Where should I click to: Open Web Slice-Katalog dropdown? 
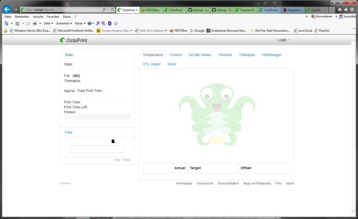point(166,31)
